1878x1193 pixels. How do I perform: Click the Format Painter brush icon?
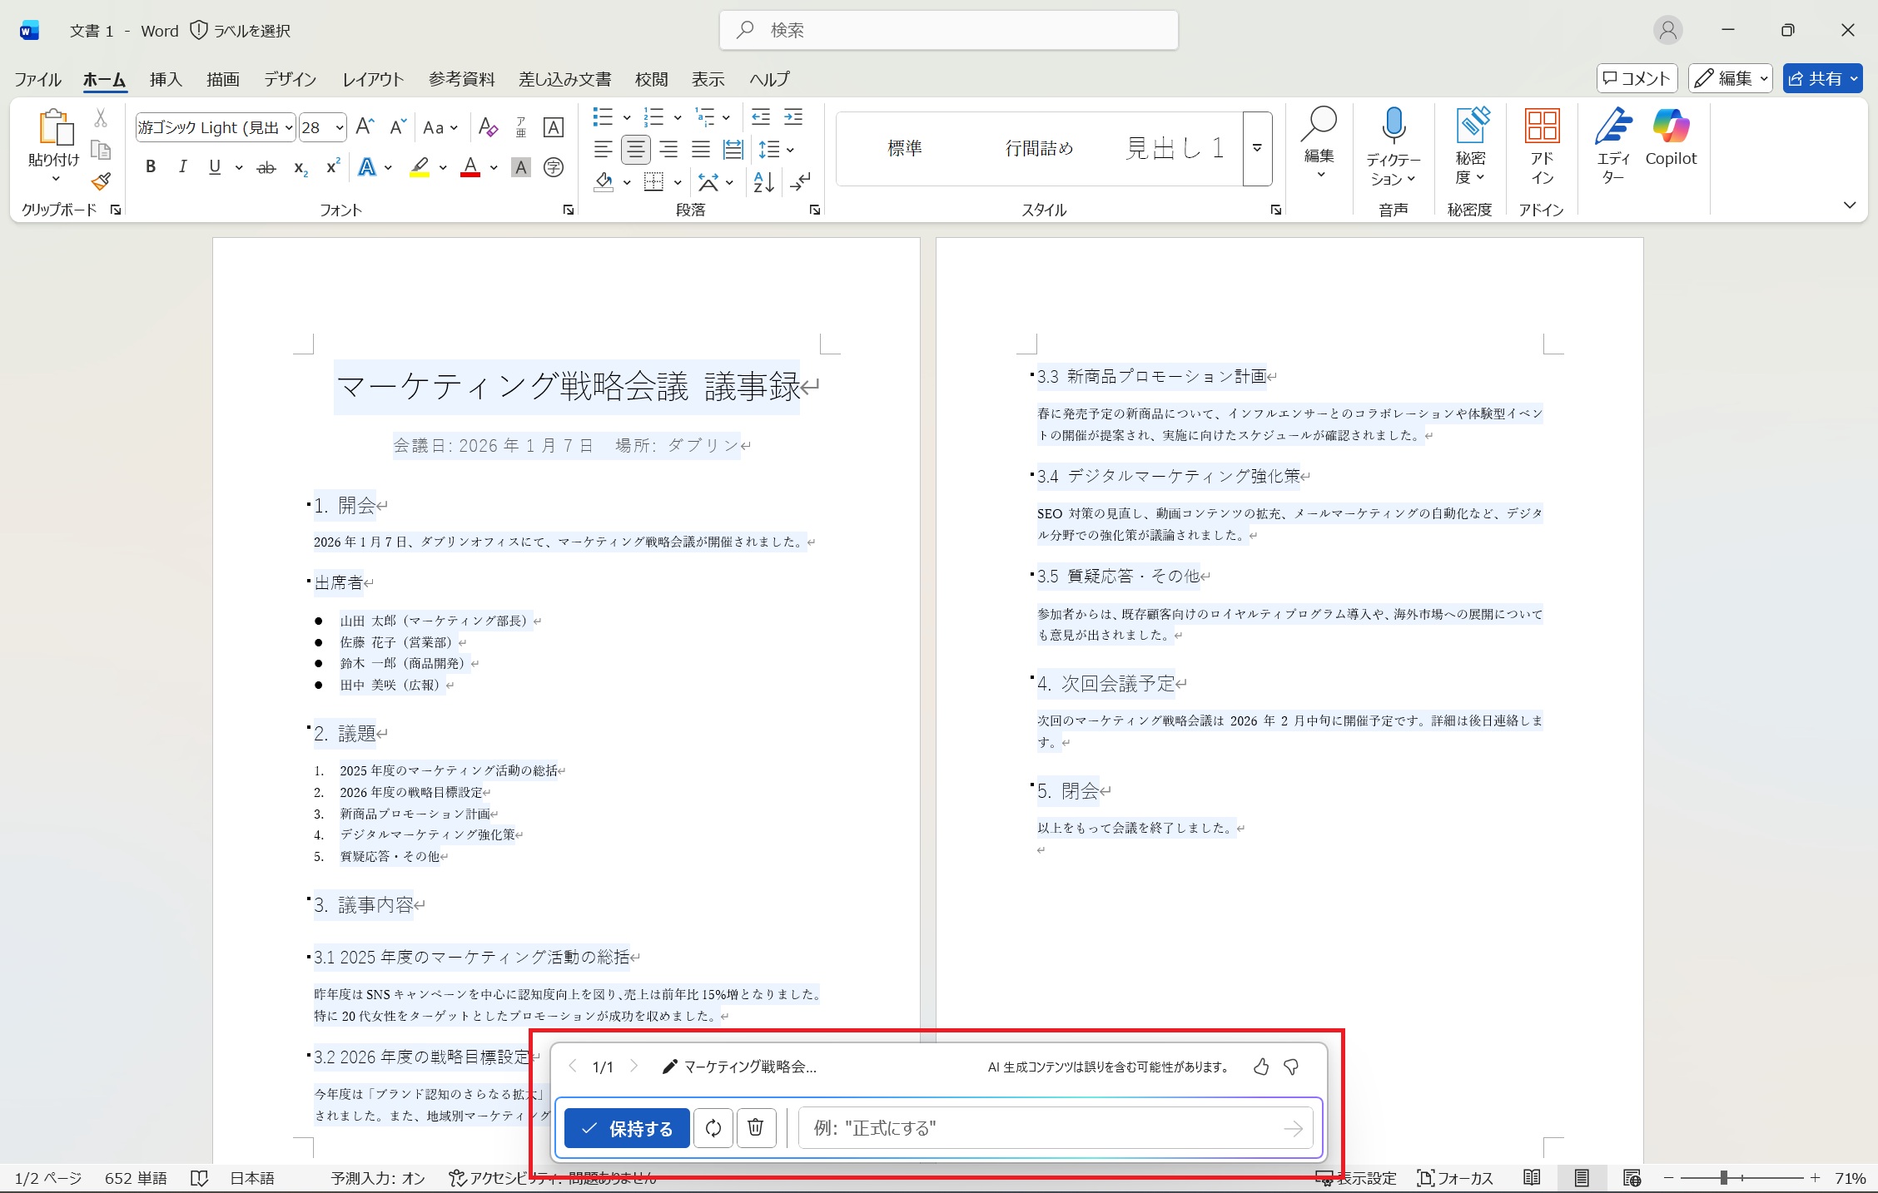(x=102, y=181)
